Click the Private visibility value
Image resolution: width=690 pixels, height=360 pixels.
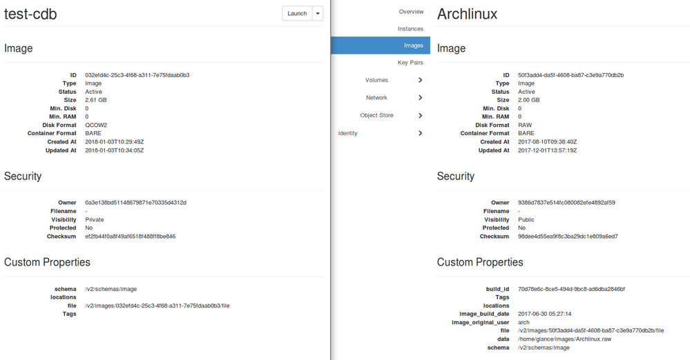[95, 220]
